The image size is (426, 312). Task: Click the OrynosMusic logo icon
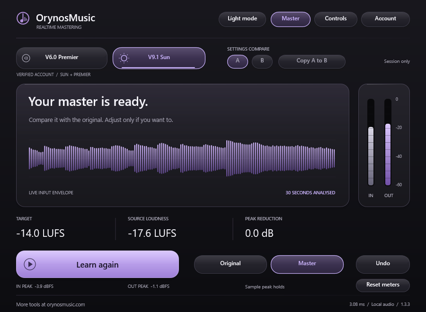[x=23, y=18]
